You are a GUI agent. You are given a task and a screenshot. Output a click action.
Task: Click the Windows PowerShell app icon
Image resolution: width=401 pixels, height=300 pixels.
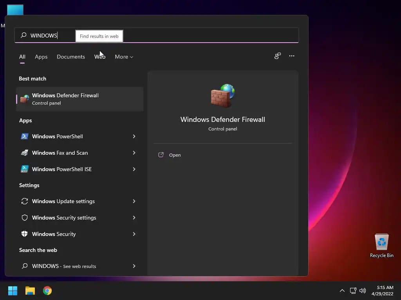25,136
